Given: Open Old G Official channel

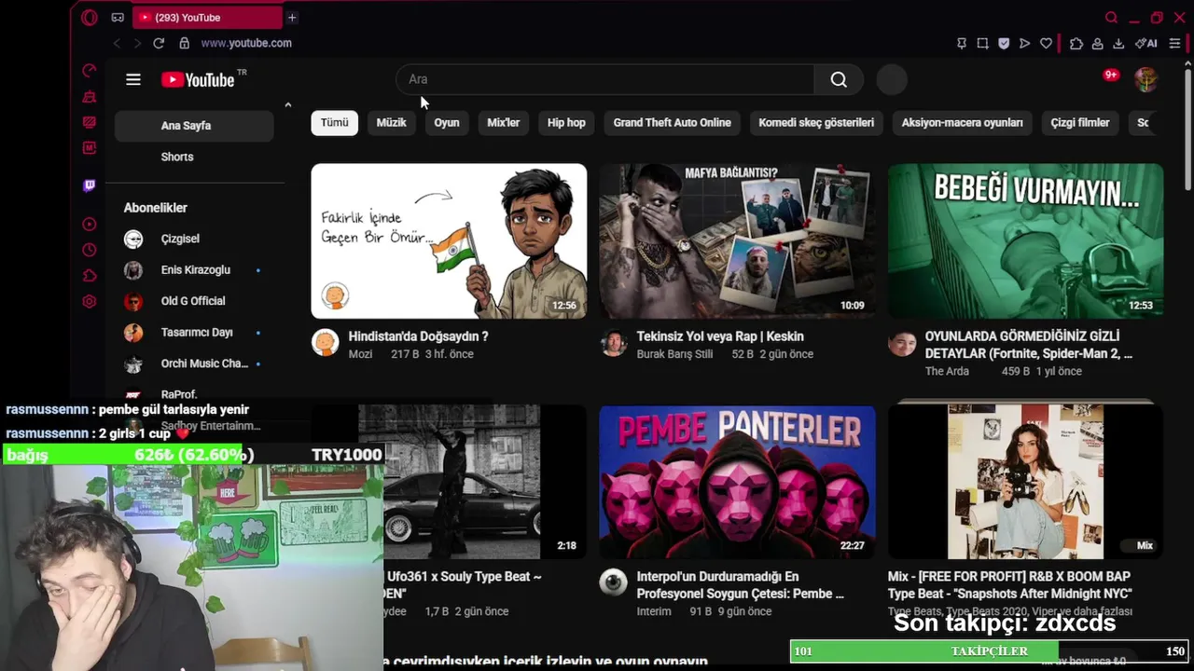Looking at the screenshot, I should [x=194, y=301].
